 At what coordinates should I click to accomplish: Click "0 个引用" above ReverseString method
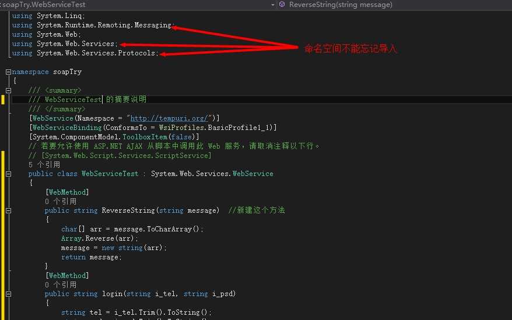point(61,201)
